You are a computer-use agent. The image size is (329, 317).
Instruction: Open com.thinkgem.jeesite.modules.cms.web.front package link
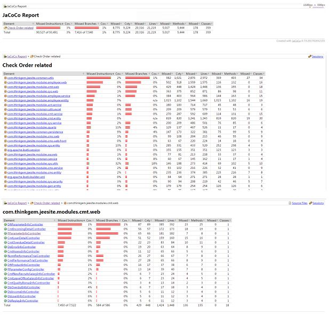coord(37,141)
